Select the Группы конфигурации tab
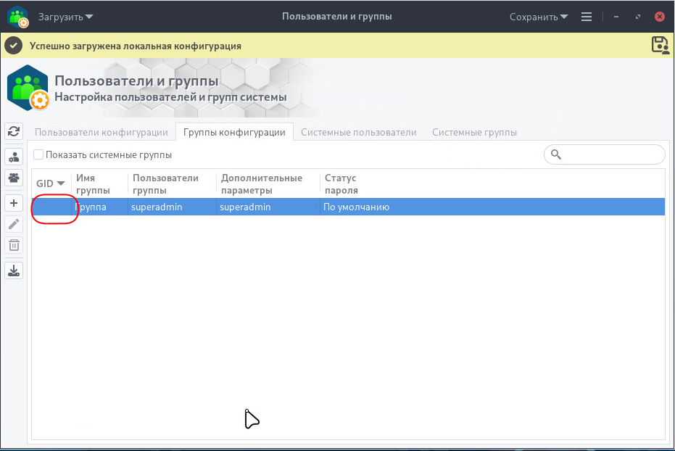 coord(234,132)
